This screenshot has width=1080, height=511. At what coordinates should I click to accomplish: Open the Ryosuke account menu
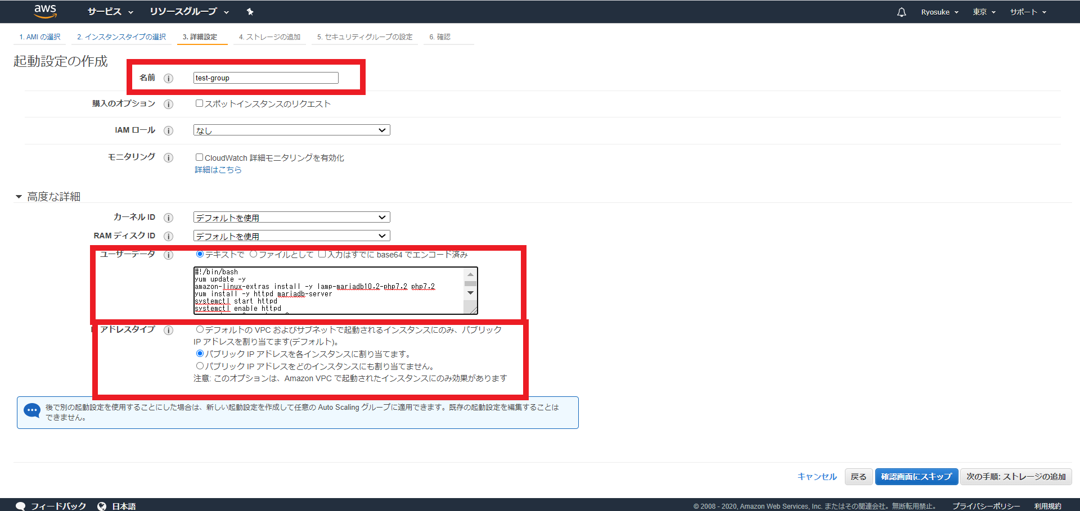point(939,12)
